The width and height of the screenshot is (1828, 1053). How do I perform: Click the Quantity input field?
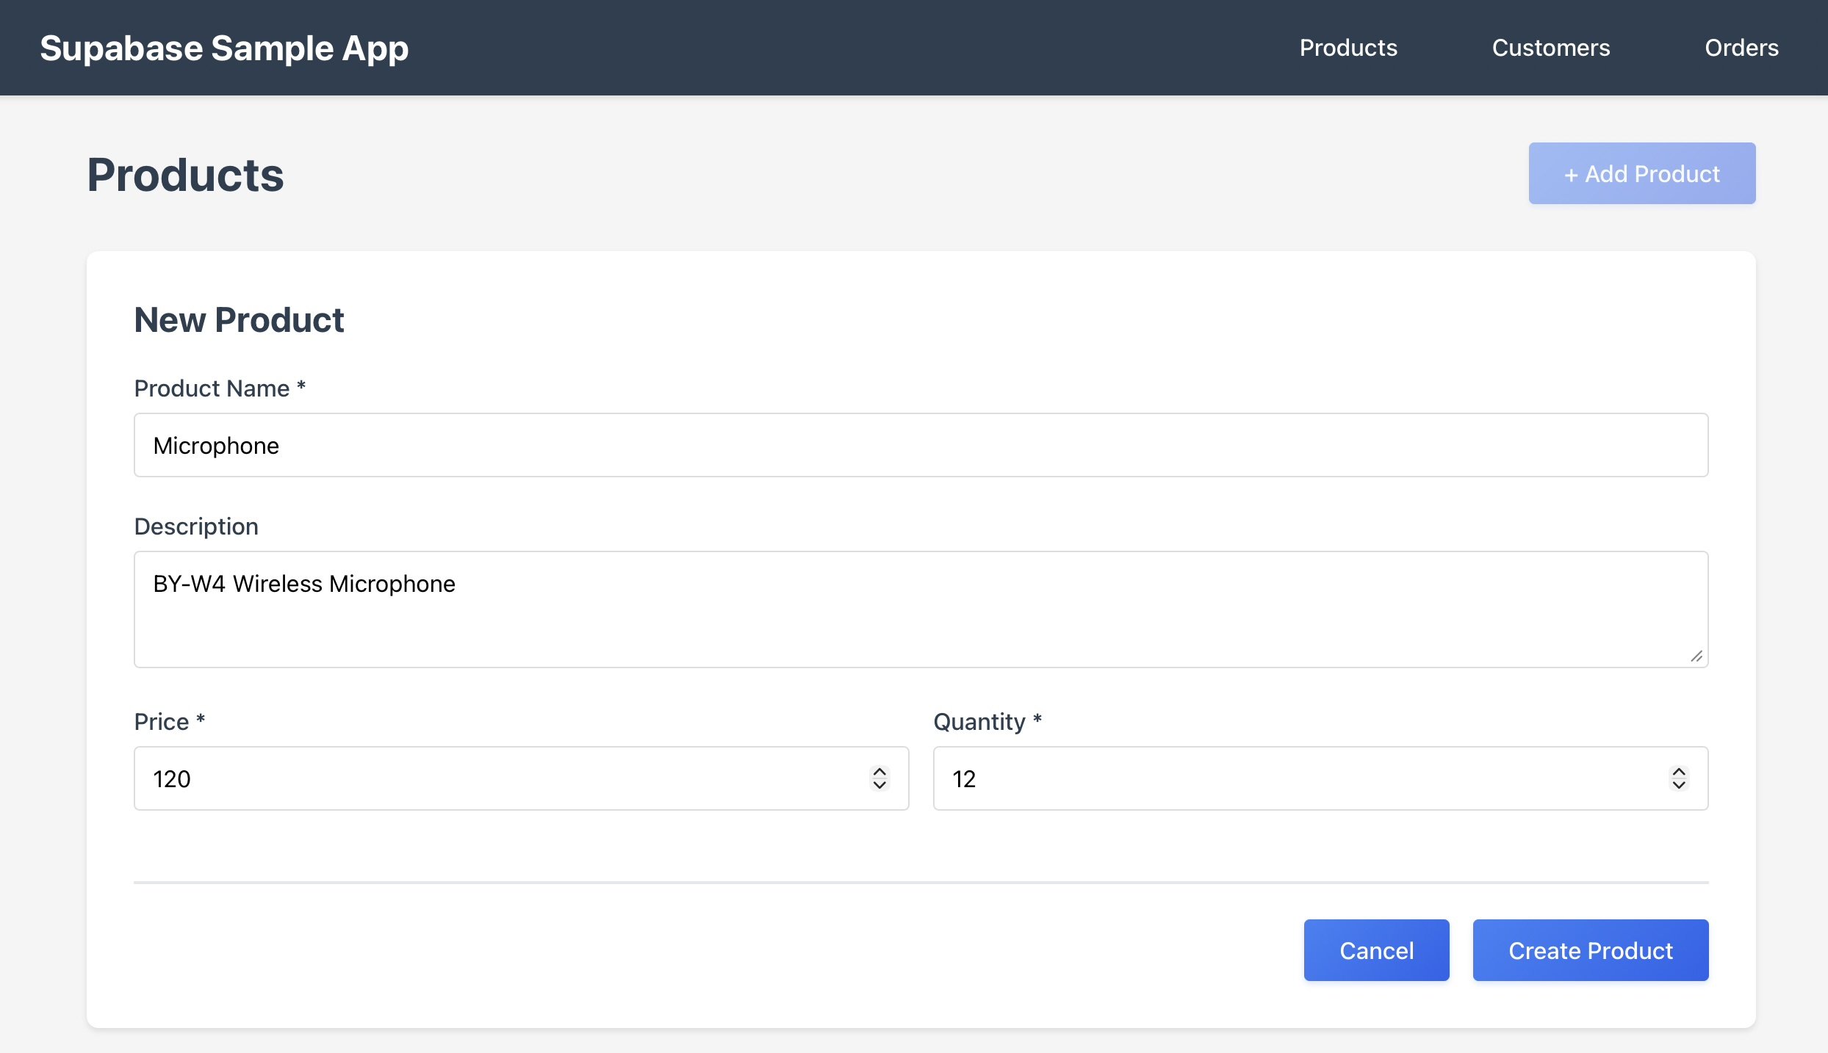(1293, 778)
